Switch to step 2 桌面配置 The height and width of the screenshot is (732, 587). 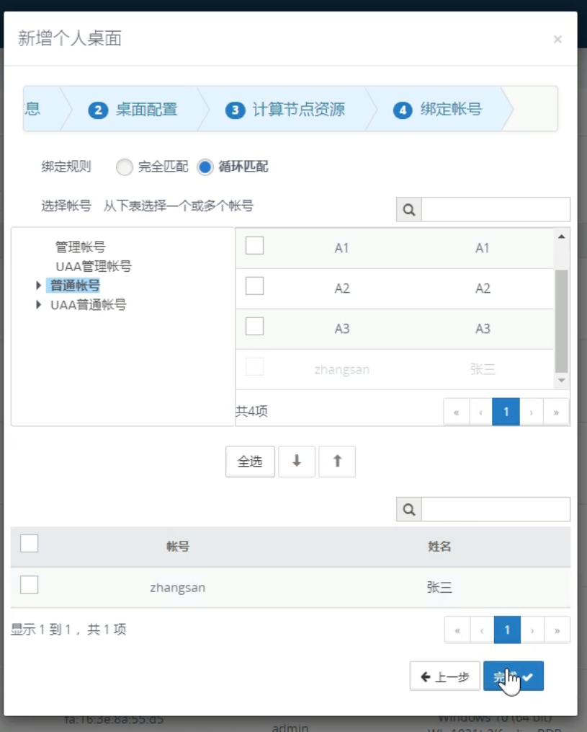coord(133,110)
